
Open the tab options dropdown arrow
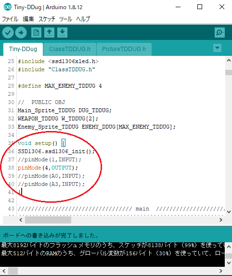pos(217,48)
